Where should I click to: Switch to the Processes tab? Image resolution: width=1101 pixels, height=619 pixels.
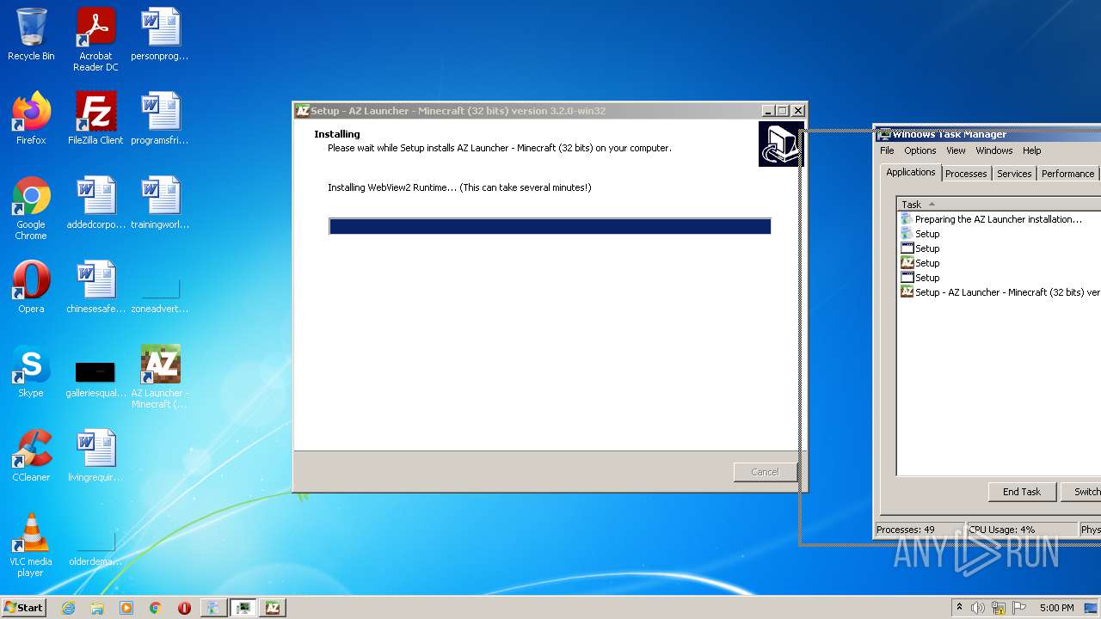966,174
